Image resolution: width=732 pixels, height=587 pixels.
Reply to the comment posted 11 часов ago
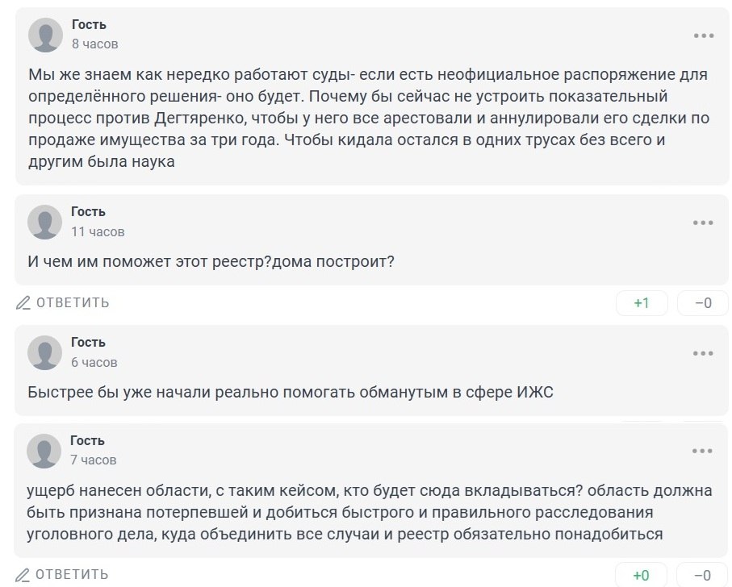click(63, 303)
